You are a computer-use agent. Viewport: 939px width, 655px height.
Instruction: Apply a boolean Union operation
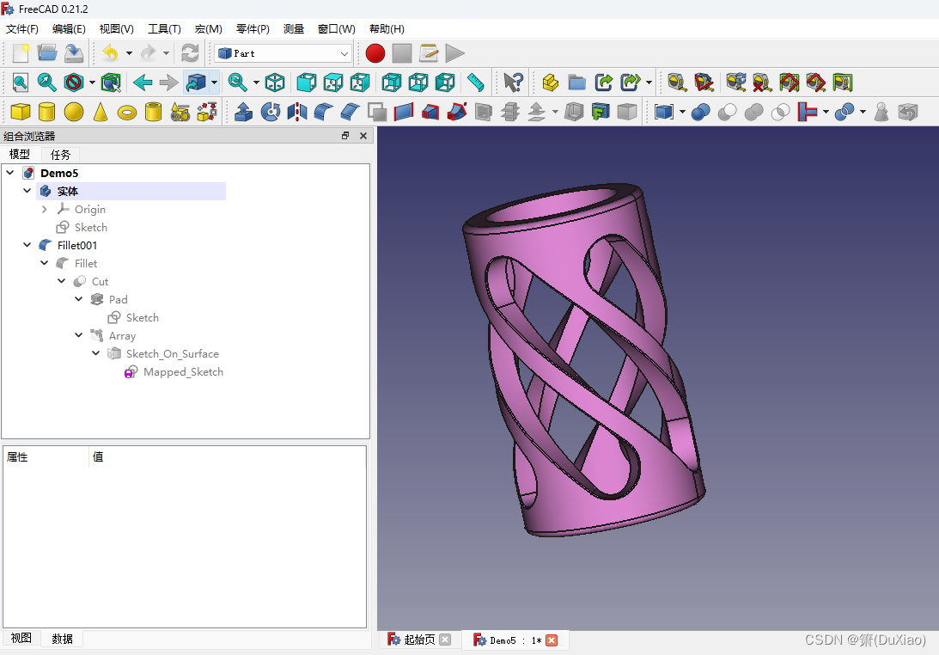[754, 112]
